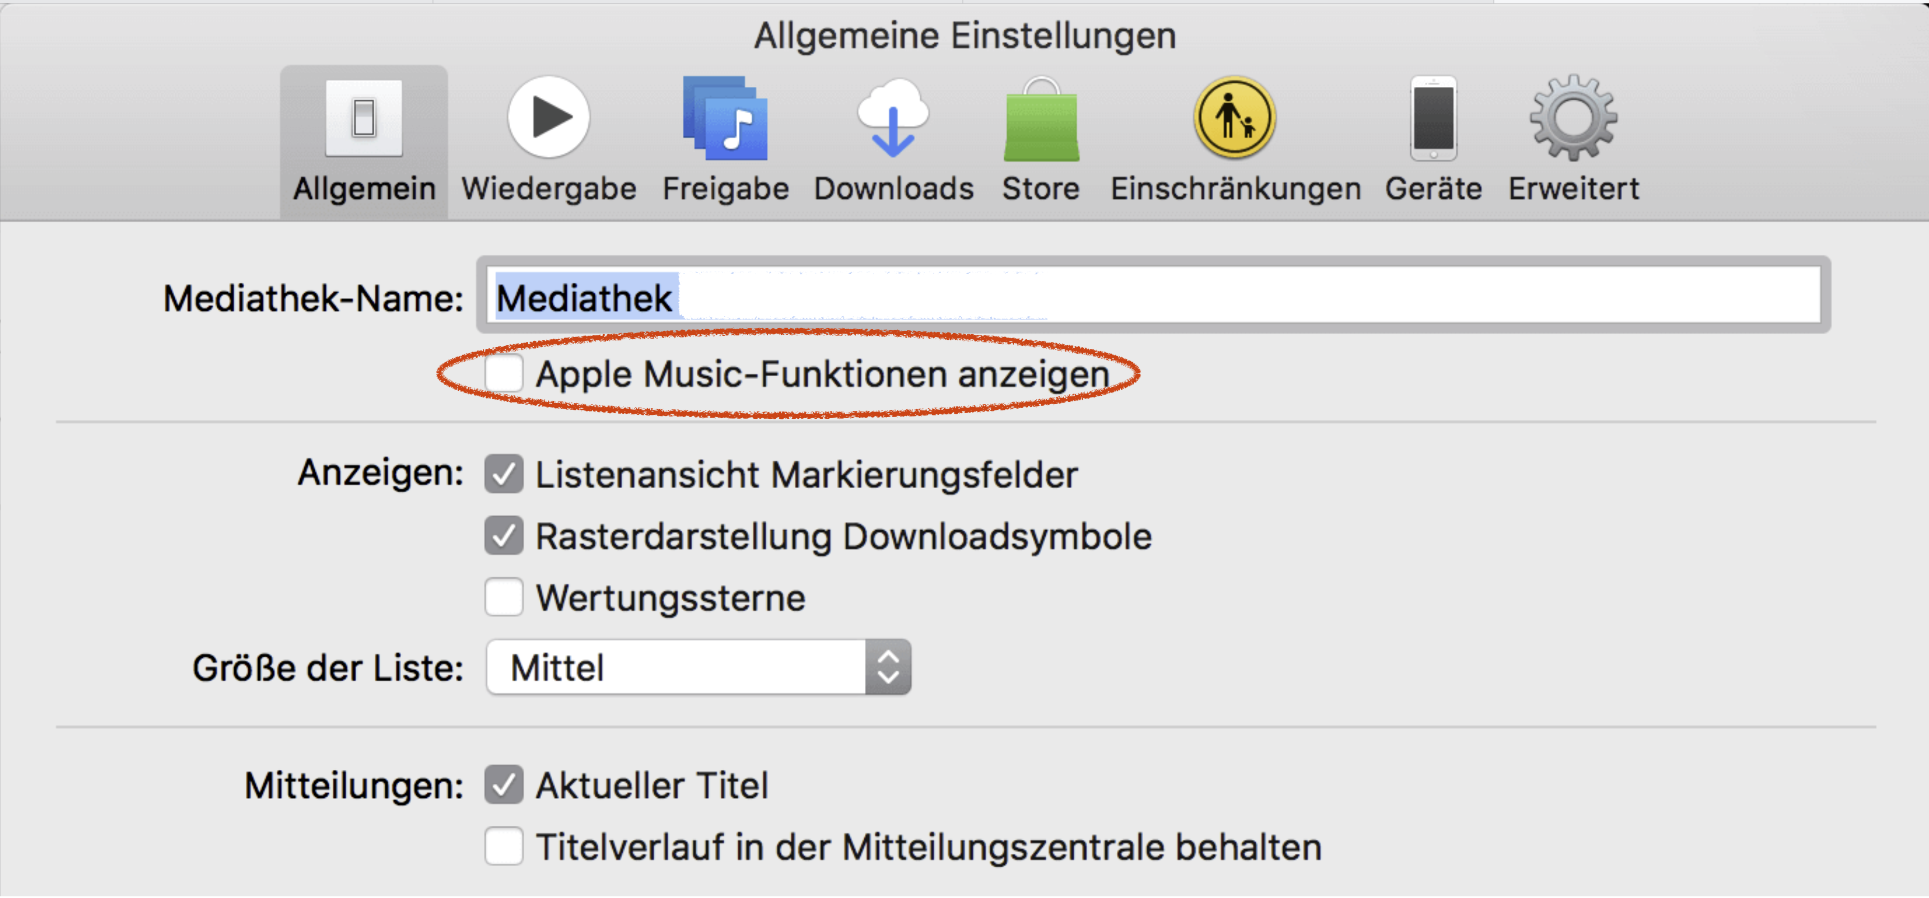Enable Apple Music-Funktionen anzeigen checkbox
This screenshot has height=898, width=1929.
point(503,373)
